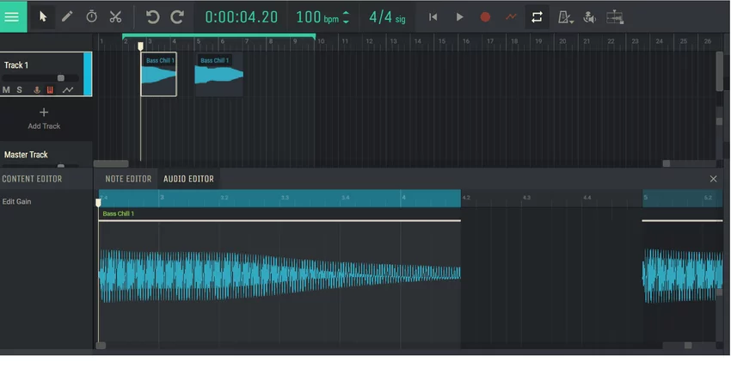This screenshot has height=368, width=731.
Task: Open Track 1 instrument piano icon
Action: tap(50, 90)
